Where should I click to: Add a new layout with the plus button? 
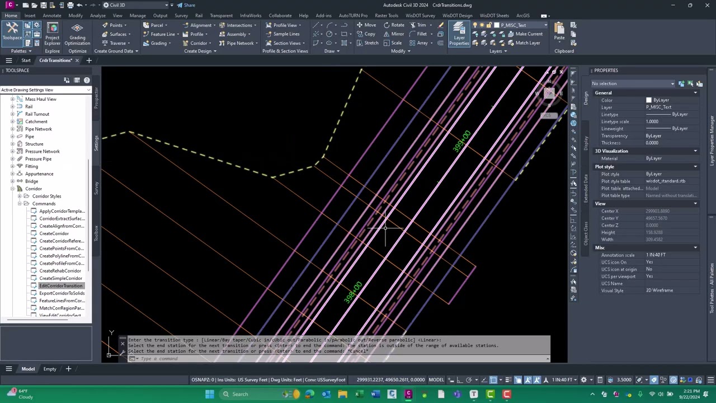coord(68,369)
